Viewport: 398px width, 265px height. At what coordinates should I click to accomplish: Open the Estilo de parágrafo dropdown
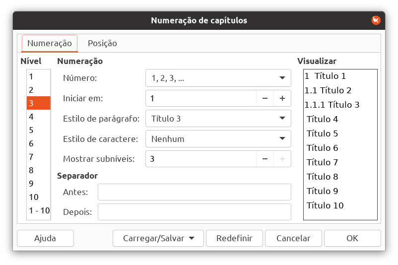click(x=218, y=118)
